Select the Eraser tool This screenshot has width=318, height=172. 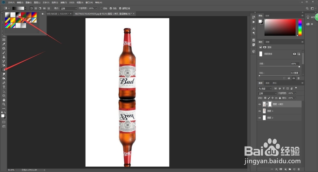3,65
